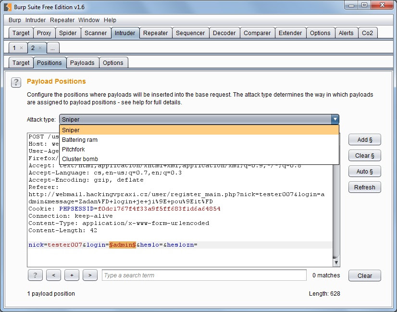Switch to the Spider tab
Image resolution: width=397 pixels, height=312 pixels.
click(68, 33)
